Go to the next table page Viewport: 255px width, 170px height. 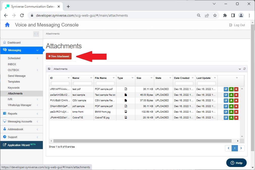(241, 148)
